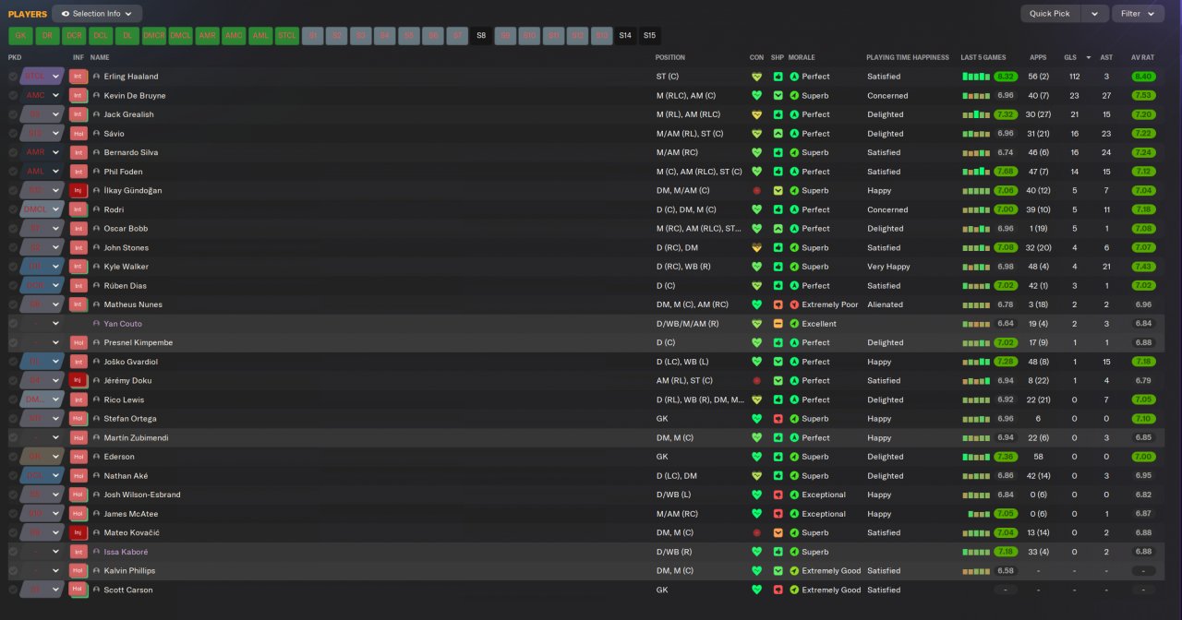This screenshot has width=1182, height=620.
Task: Sort by the AV RAT column header
Action: click(x=1143, y=57)
